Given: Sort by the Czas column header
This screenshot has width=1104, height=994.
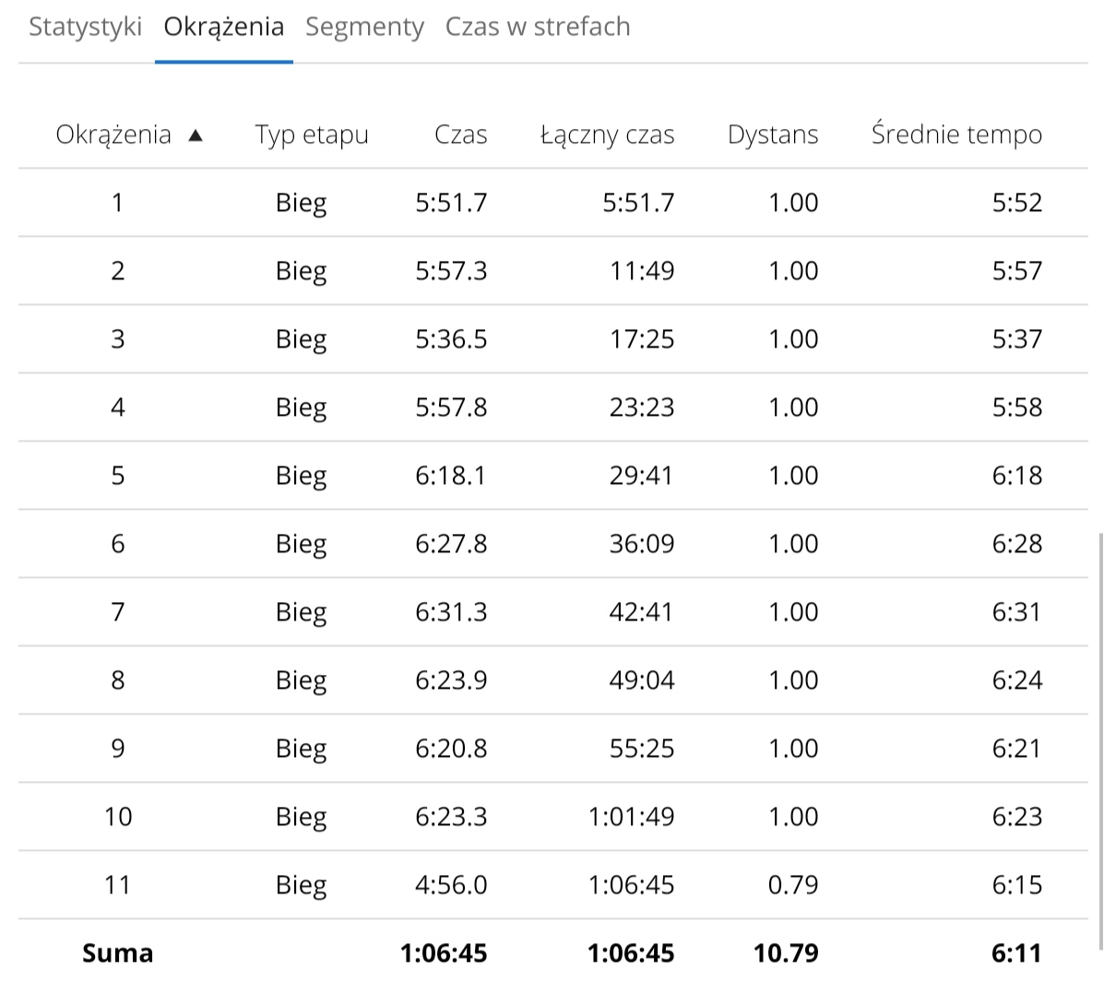Looking at the screenshot, I should tap(460, 136).
